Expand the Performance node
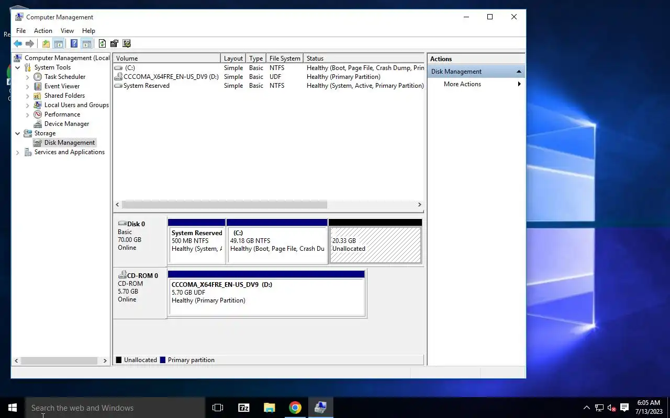This screenshot has width=670, height=418. [x=28, y=114]
